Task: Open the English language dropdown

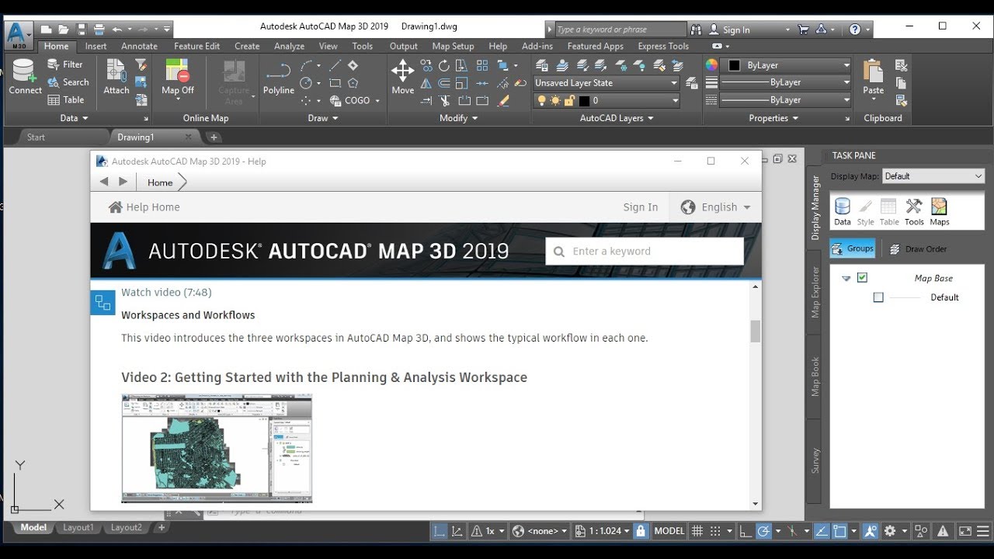Action: 715,207
